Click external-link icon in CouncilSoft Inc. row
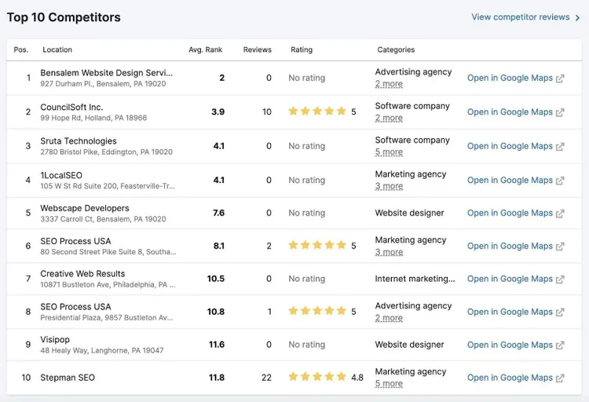The height and width of the screenshot is (402, 589). [560, 112]
